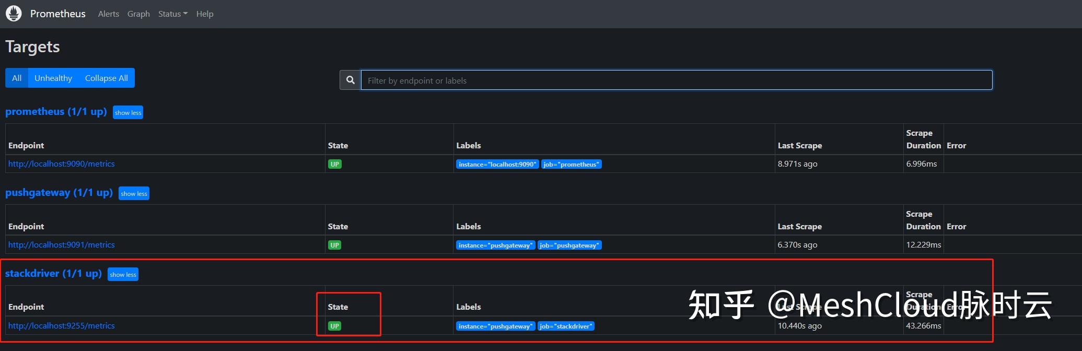Click the 6.996ms scrape duration value
The height and width of the screenshot is (351, 1082).
coord(922,163)
